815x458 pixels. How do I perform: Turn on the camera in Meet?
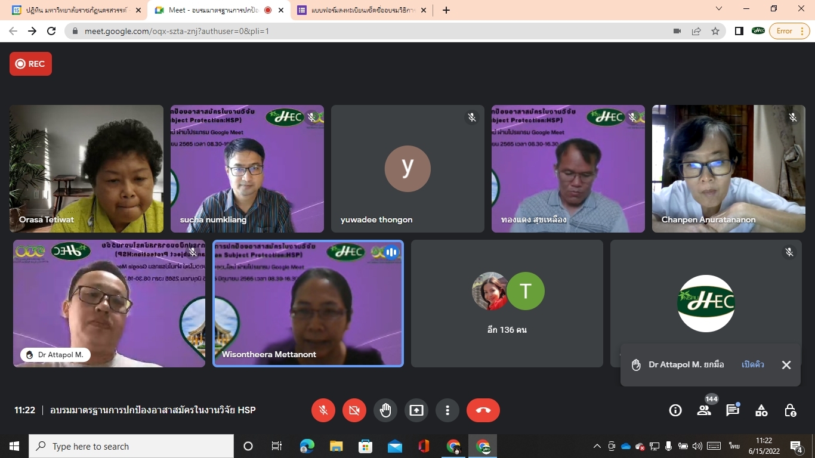(354, 410)
